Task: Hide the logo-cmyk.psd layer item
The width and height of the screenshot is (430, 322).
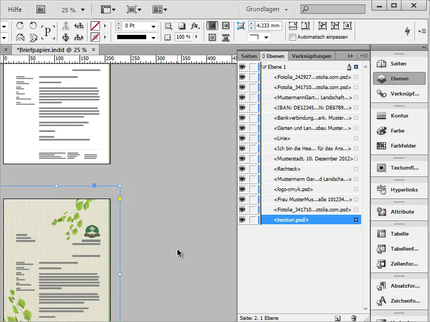Action: [242, 189]
